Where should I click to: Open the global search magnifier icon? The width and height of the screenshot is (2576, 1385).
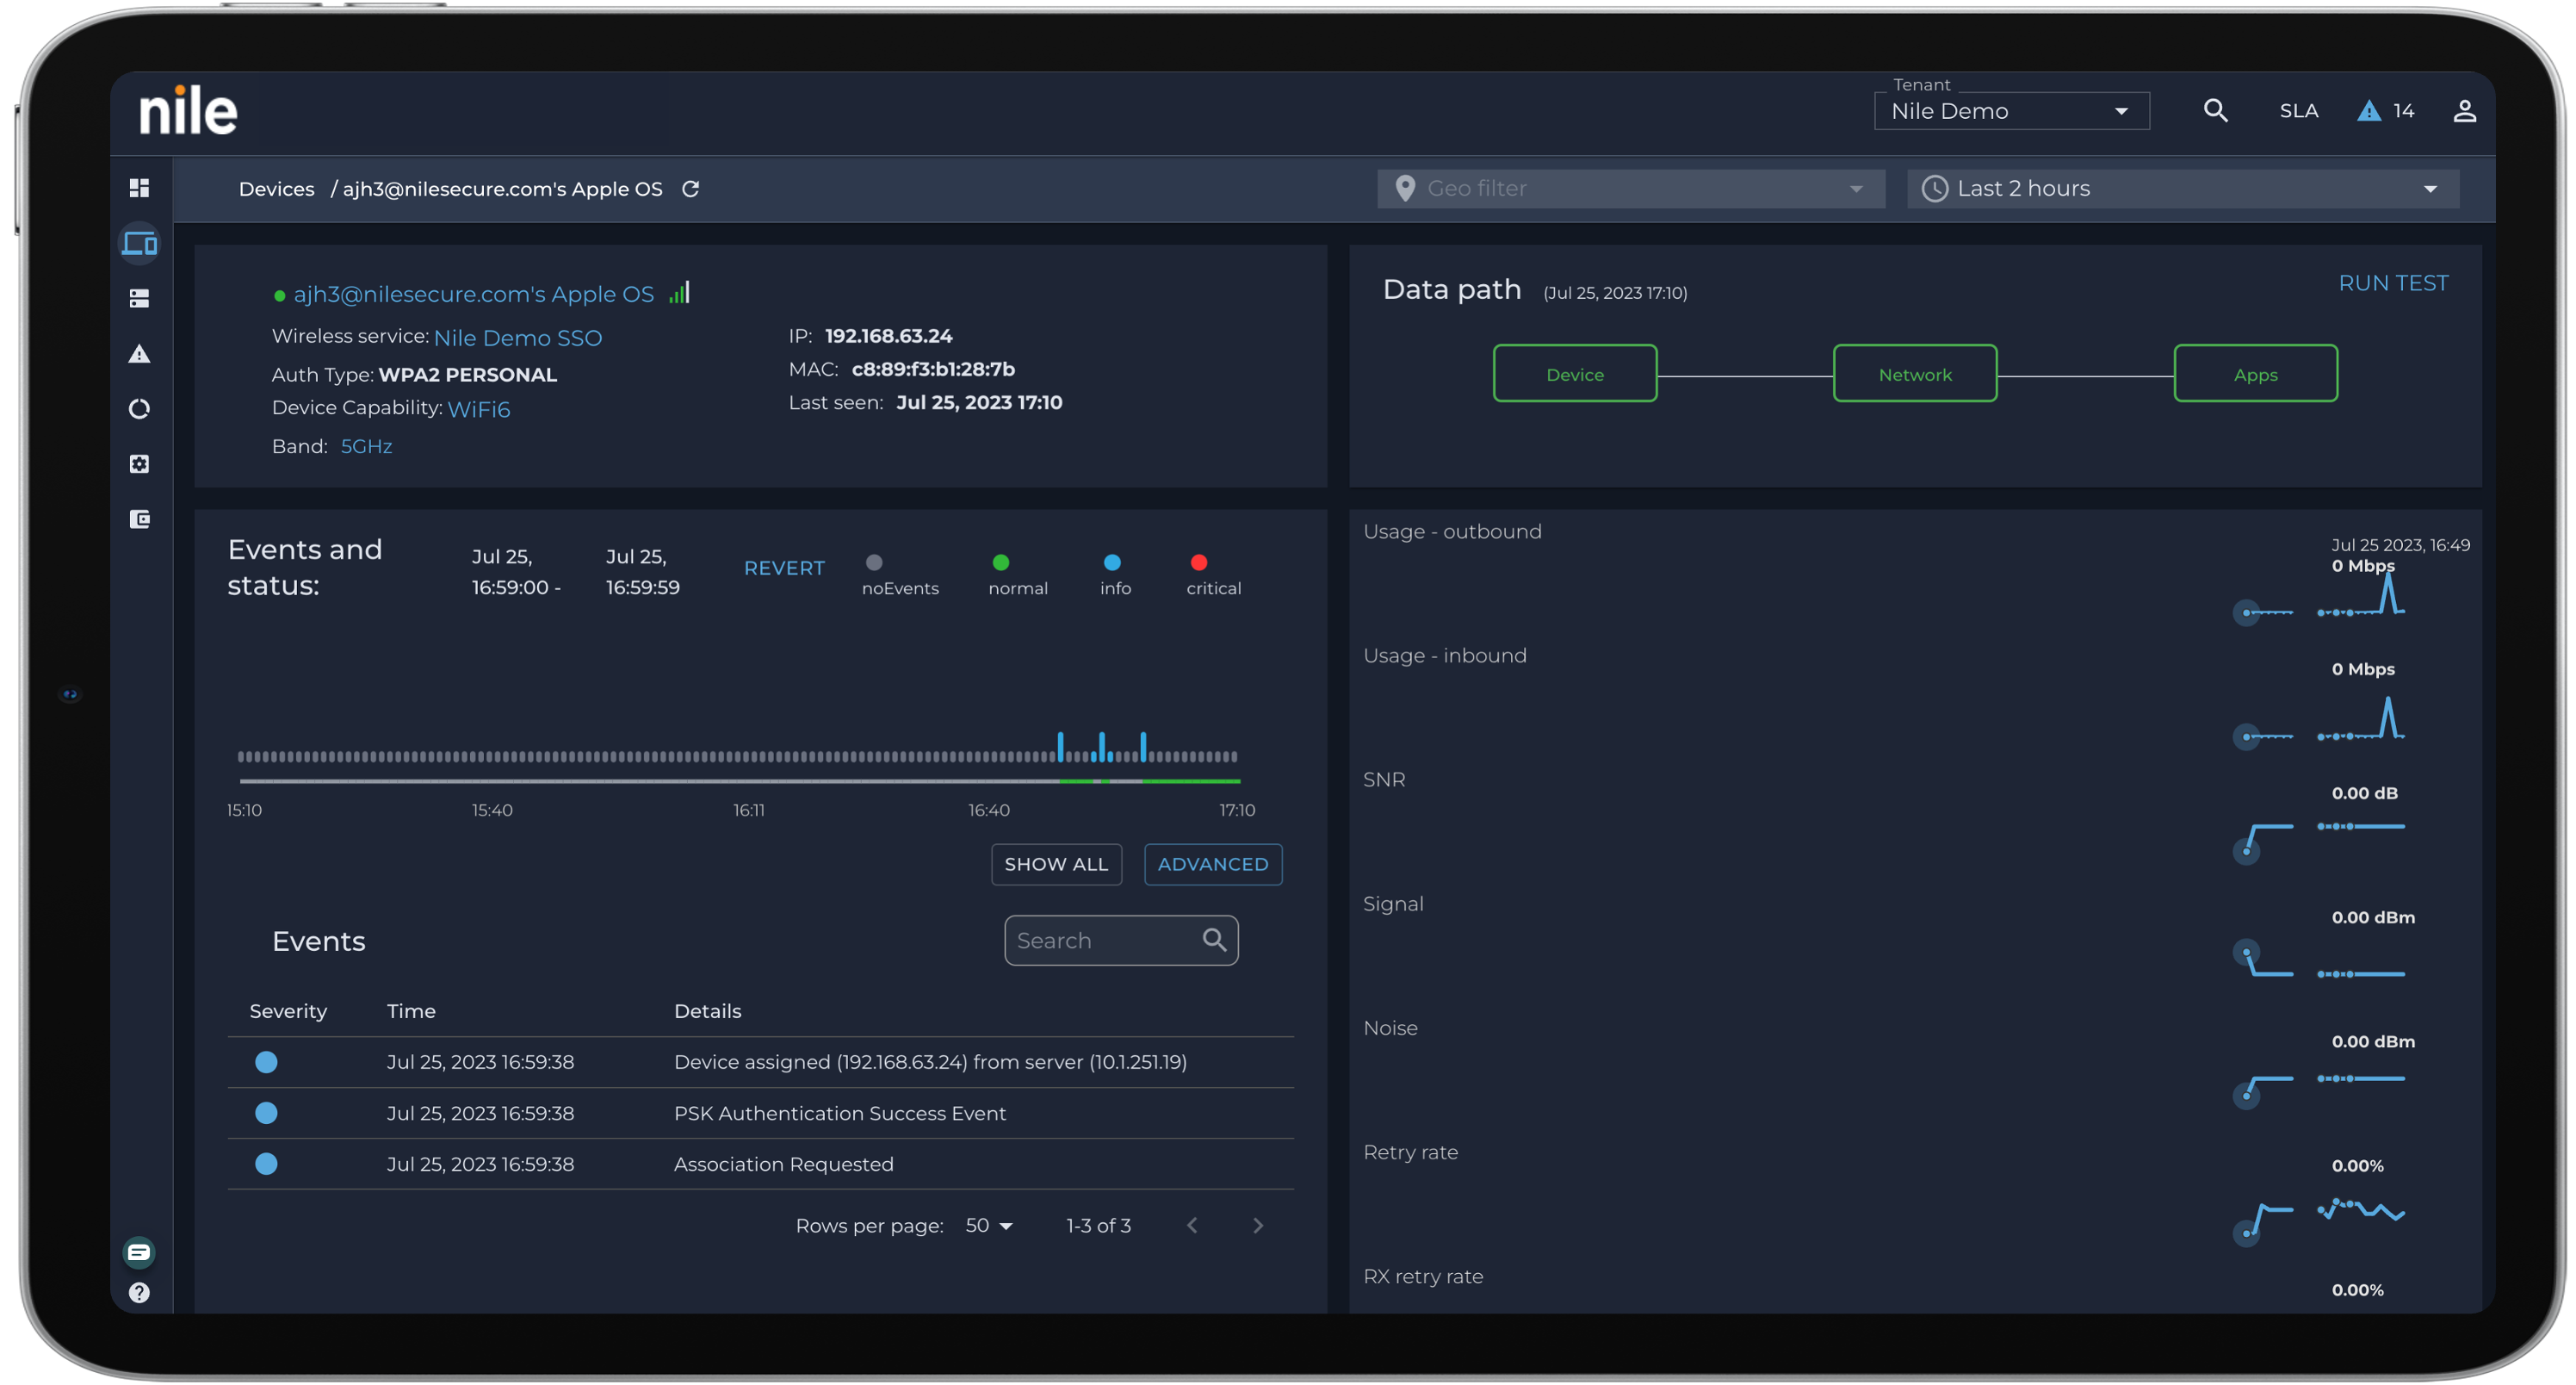2215,110
